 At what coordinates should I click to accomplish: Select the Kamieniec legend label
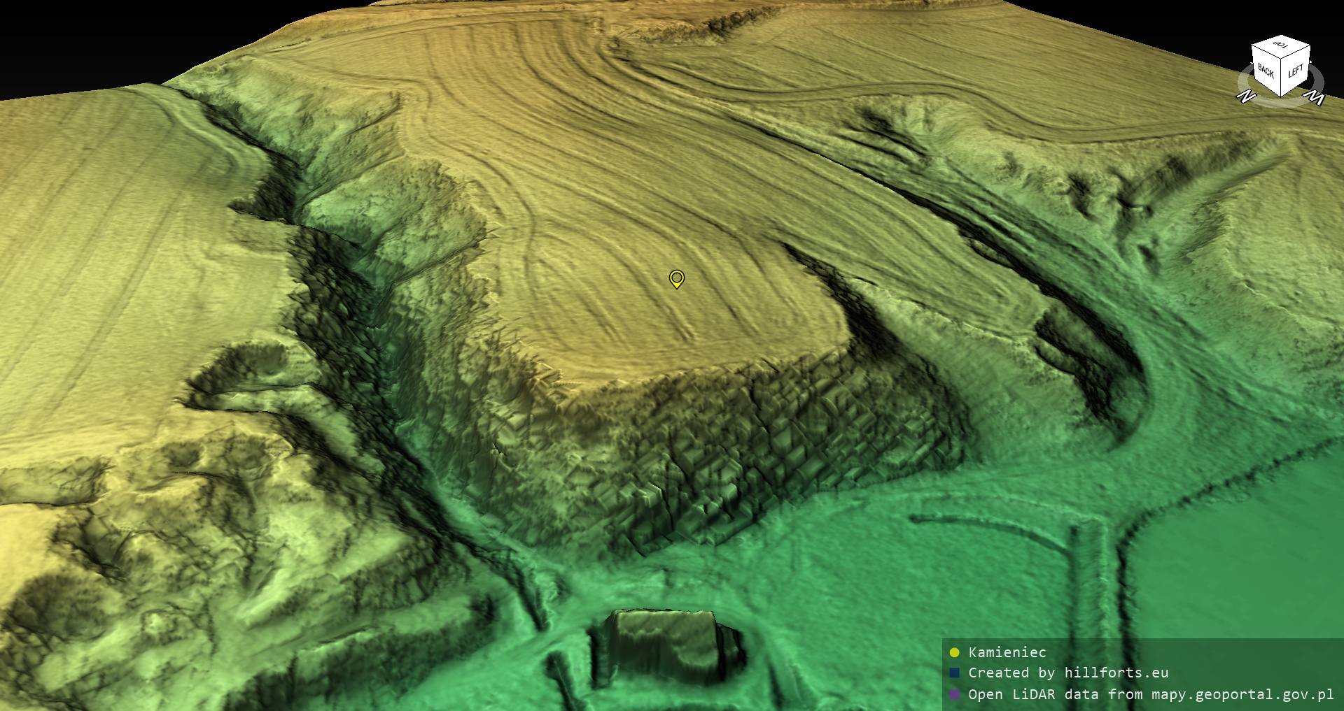[x=1007, y=653]
